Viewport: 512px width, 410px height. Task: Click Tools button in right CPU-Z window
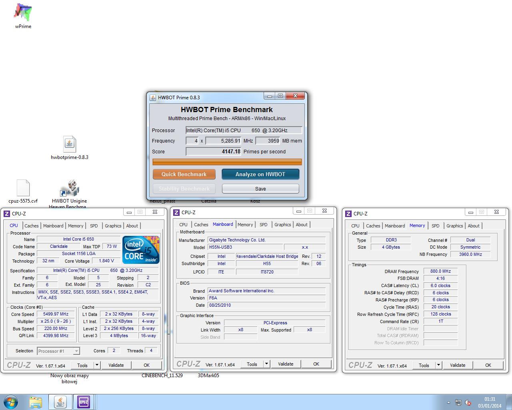click(x=424, y=365)
